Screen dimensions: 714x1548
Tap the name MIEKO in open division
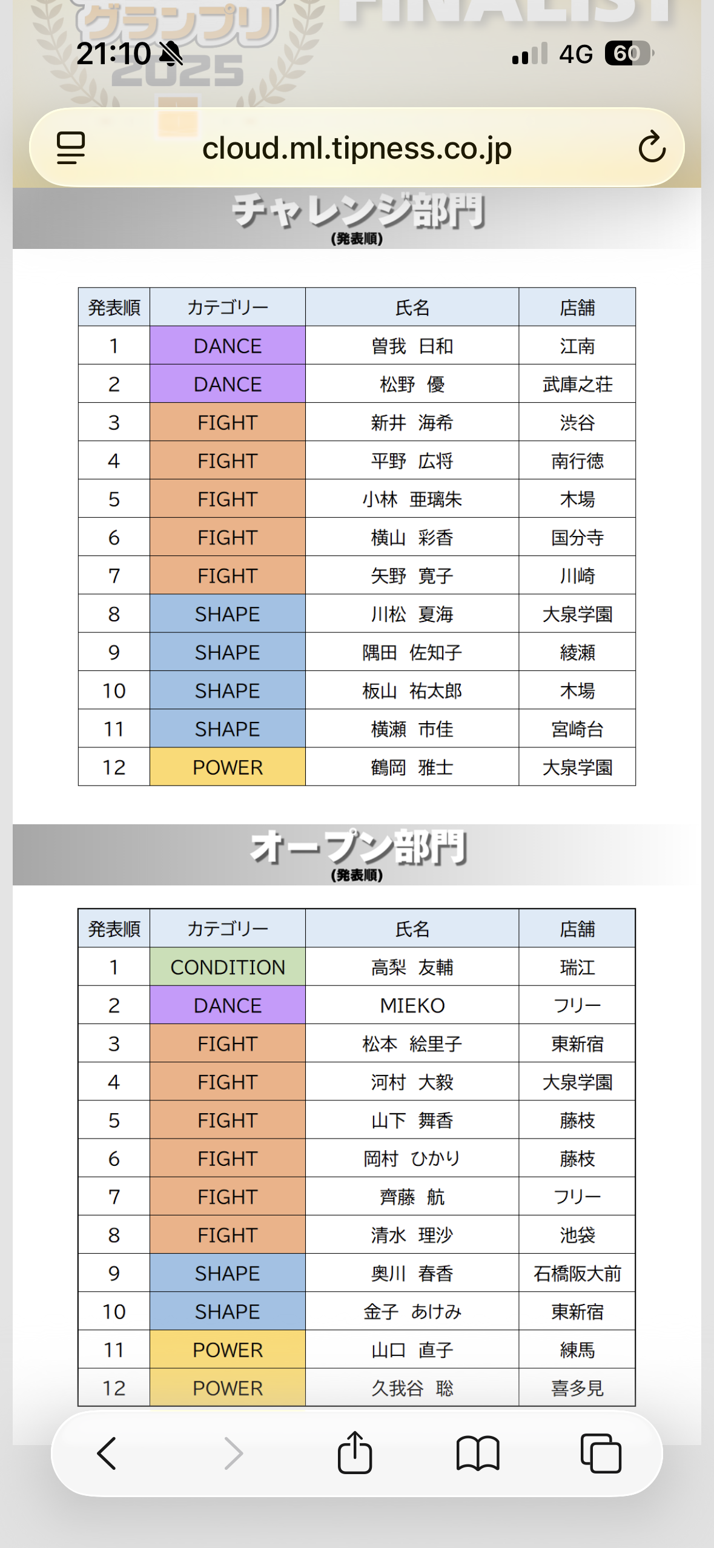click(x=412, y=1005)
